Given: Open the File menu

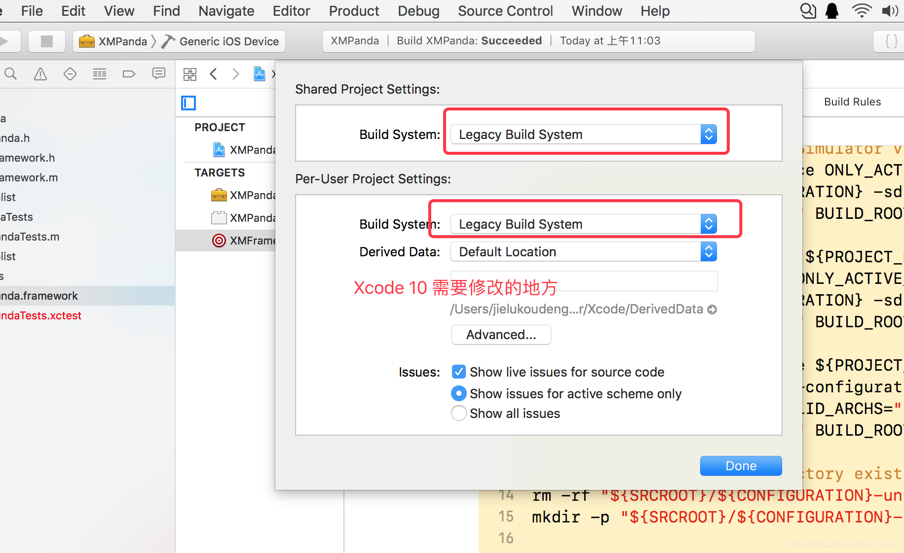Looking at the screenshot, I should (x=32, y=11).
